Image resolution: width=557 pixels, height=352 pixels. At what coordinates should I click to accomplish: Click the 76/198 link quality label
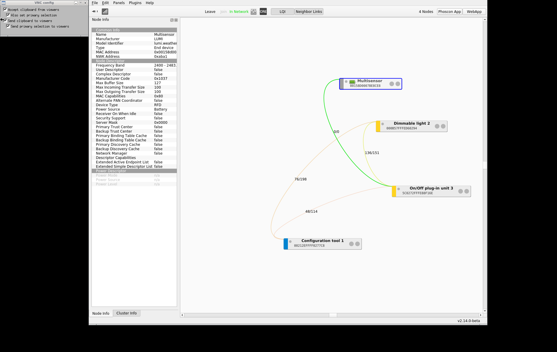[300, 179]
